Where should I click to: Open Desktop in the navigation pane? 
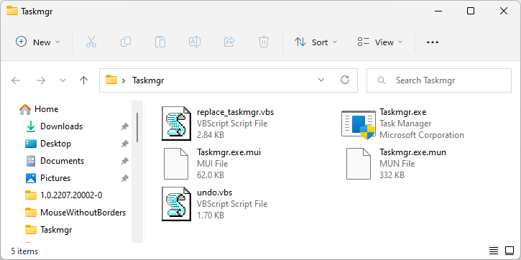(x=48, y=144)
